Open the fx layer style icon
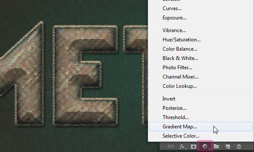The height and width of the screenshot is (152, 254). 183,147
